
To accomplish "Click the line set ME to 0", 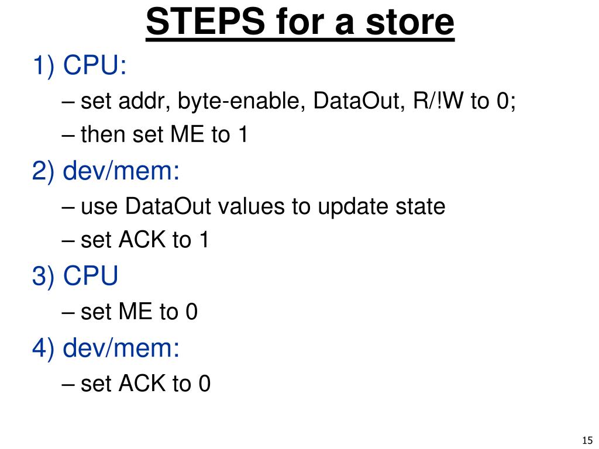I will pos(129,311).
